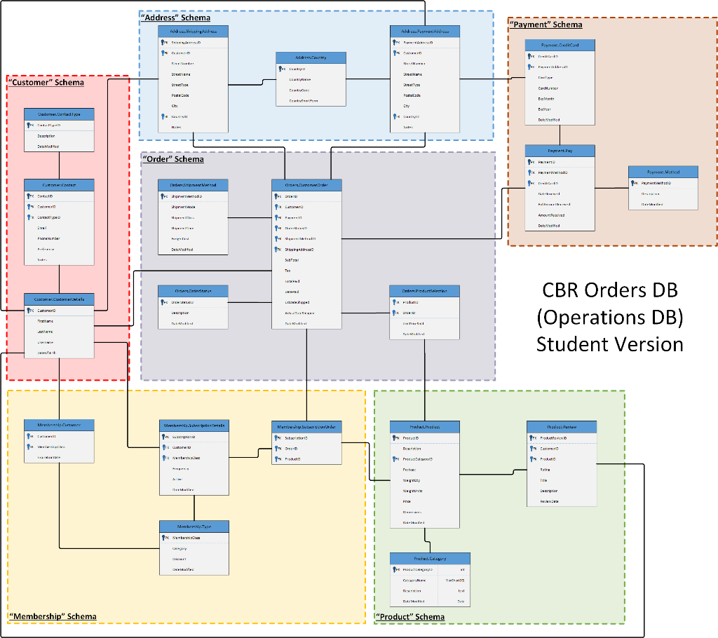Click the key icon next to CountryID in Address.Country
Screen dimensions: 718x638
tap(280, 69)
